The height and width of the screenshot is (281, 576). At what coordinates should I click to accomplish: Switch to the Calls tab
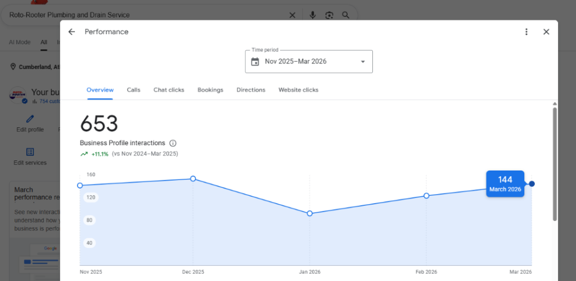click(134, 90)
